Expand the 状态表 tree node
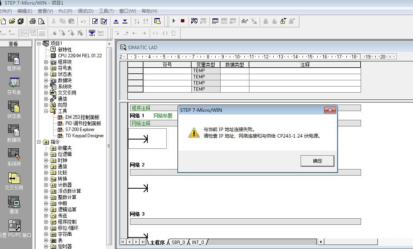Viewport: 413px width, 249px height. click(46, 75)
